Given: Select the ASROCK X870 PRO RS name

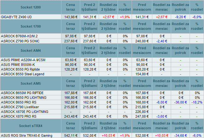Looking at the screenshot, I should (x=18, y=116).
